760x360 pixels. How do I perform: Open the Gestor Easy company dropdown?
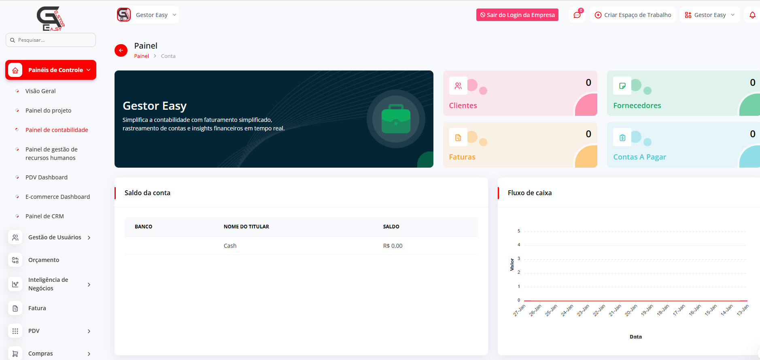coord(148,15)
